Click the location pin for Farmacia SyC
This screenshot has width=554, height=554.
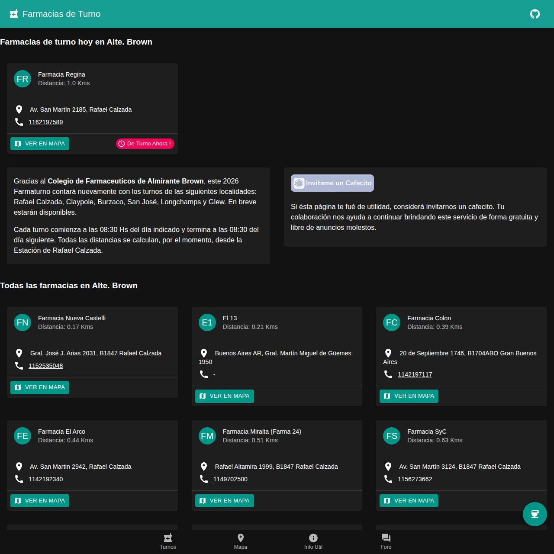(388, 467)
